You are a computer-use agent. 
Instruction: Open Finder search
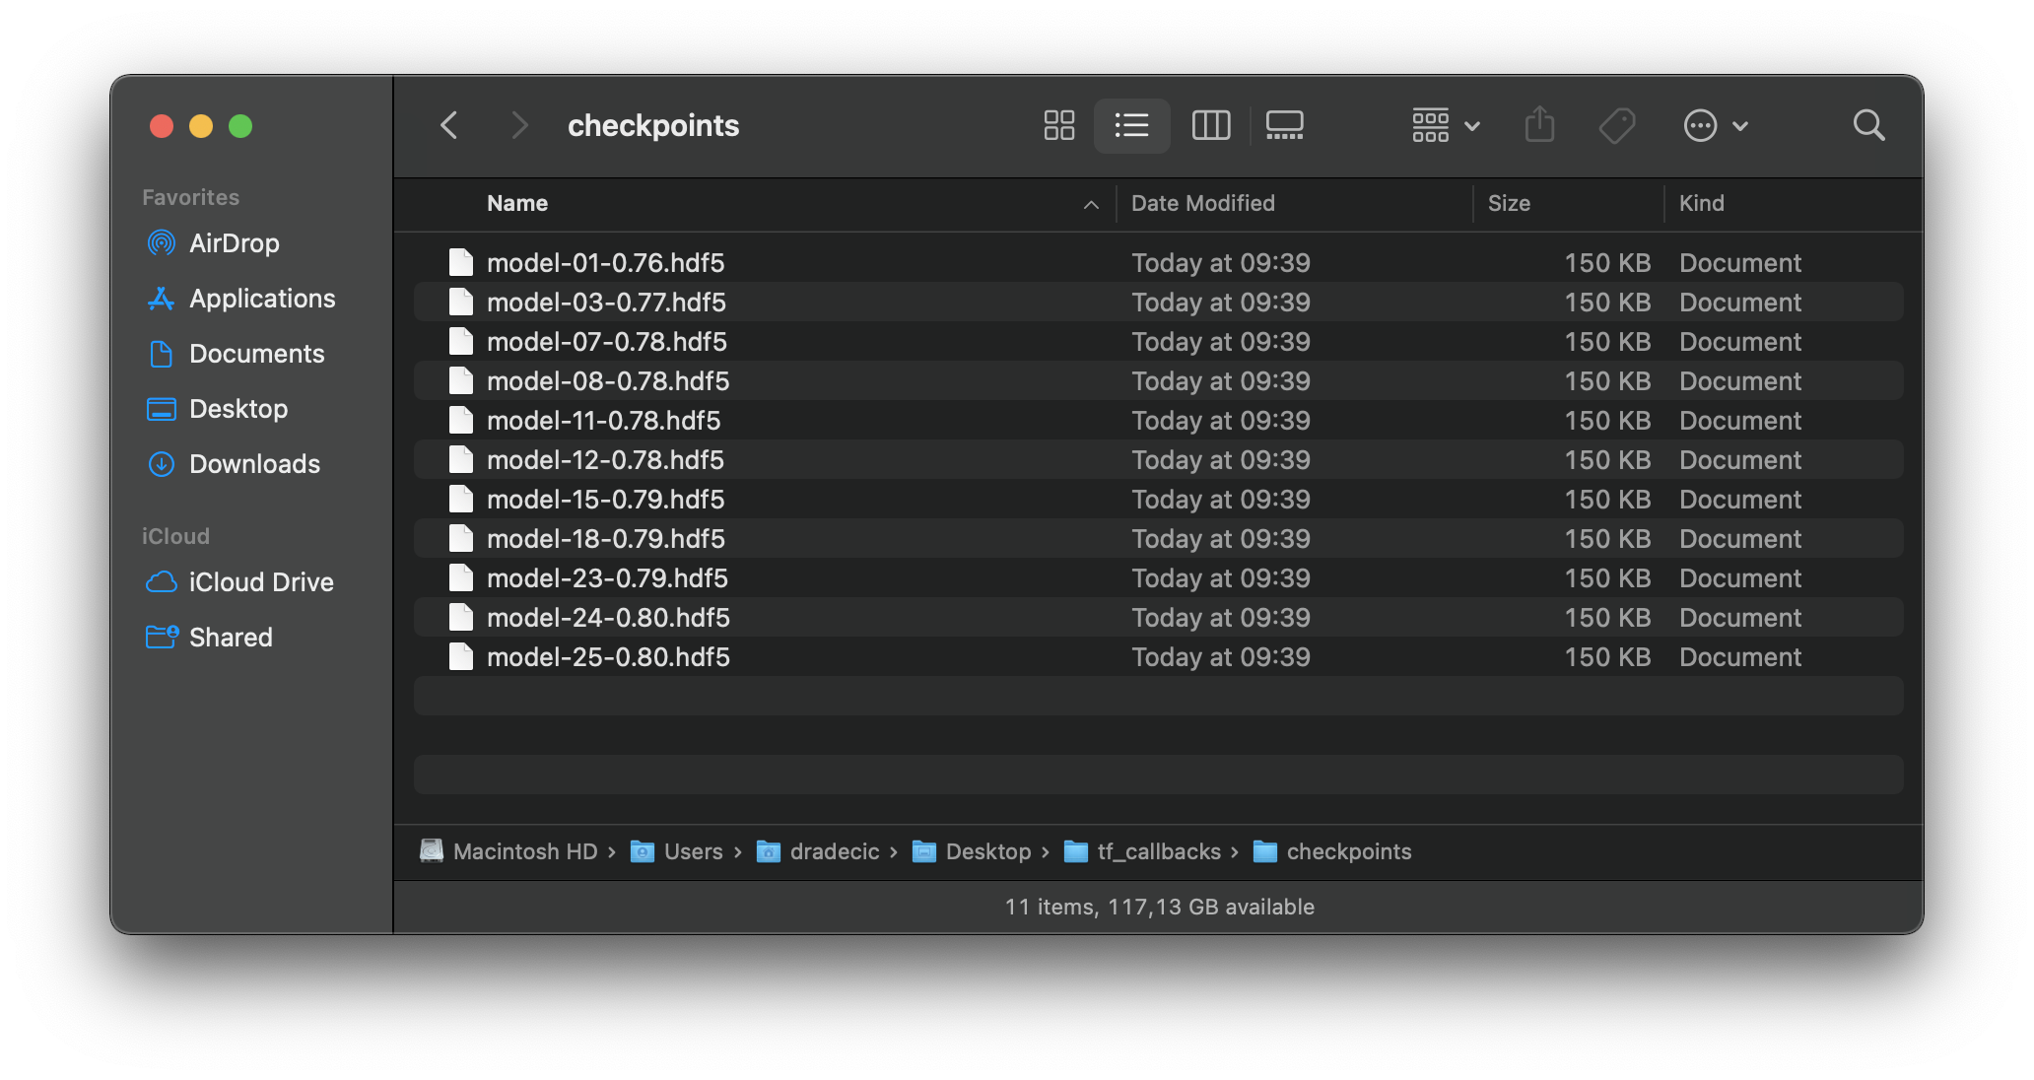(1868, 125)
